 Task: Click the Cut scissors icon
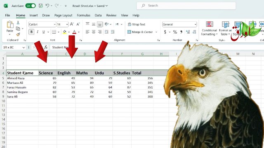tap(18, 23)
